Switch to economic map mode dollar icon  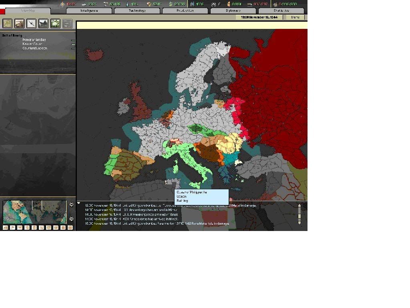pos(27,228)
